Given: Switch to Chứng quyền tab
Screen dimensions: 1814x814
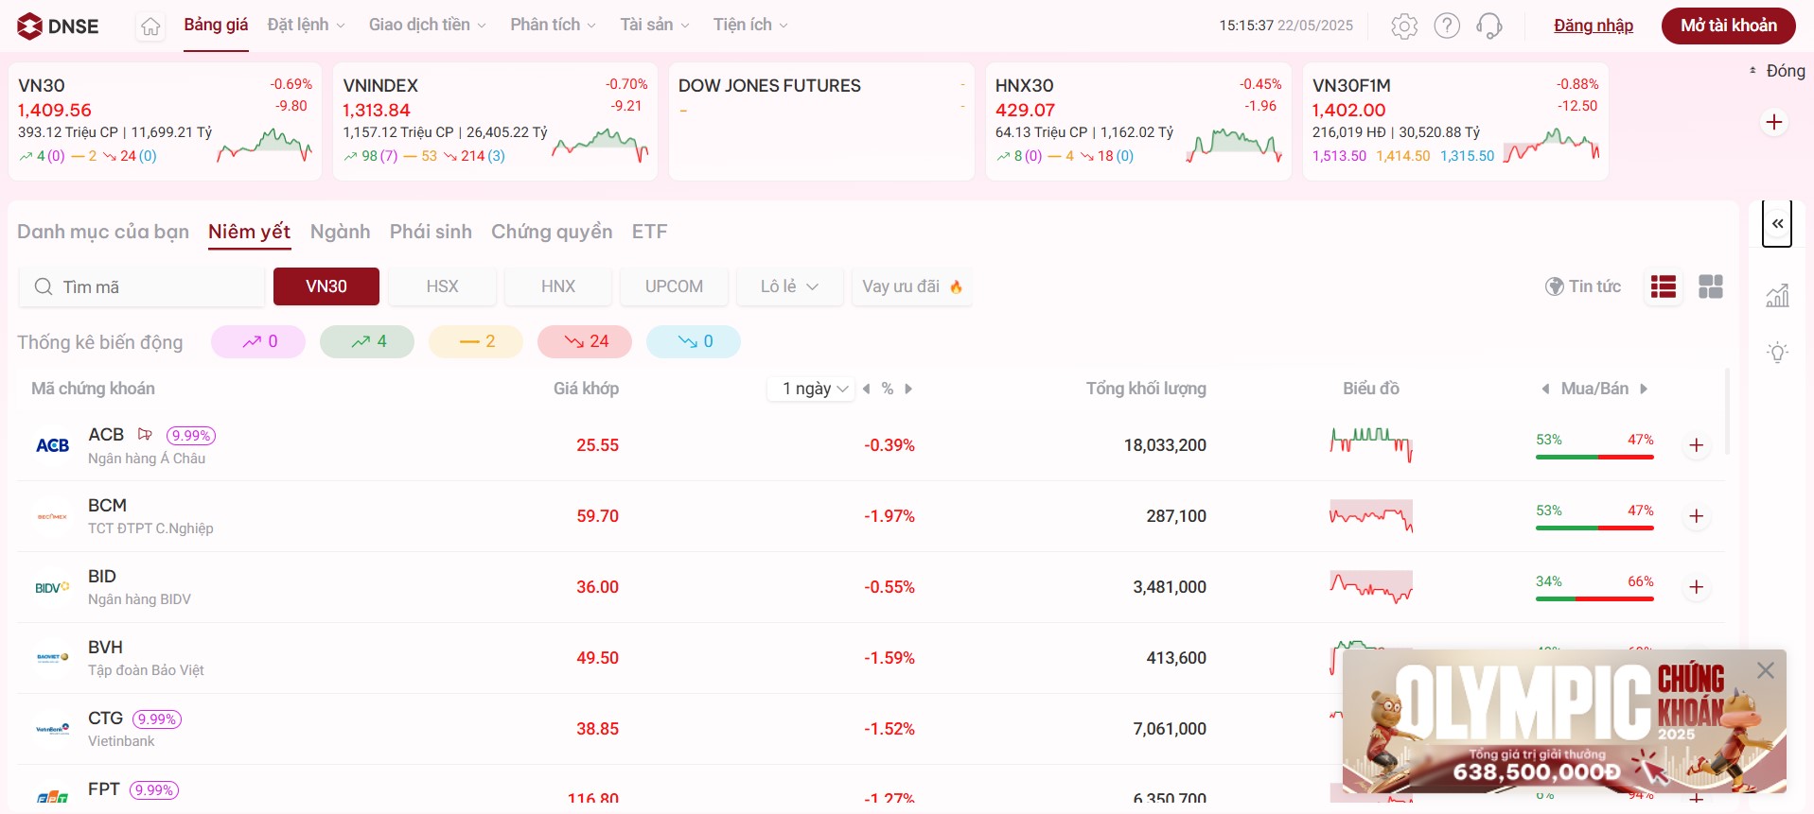Looking at the screenshot, I should coord(552,232).
